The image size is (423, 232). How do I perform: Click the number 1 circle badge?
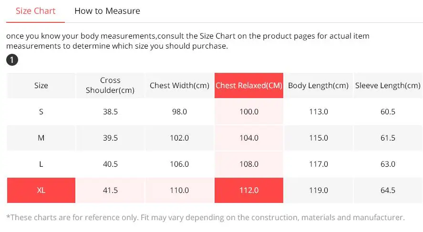click(11, 61)
